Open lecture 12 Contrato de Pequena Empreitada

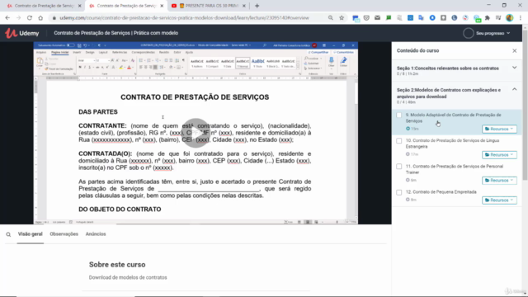pos(441,192)
